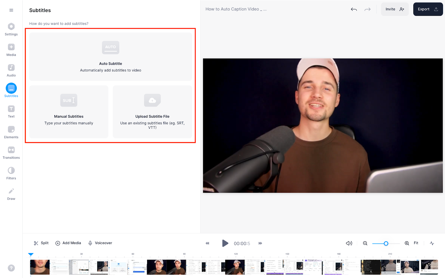
Task: Click the 00:00:5 timecode display
Action: click(242, 244)
